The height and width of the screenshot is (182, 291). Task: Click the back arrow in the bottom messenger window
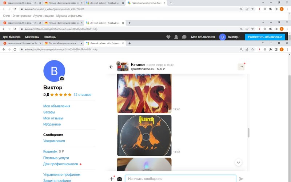click(4, 50)
